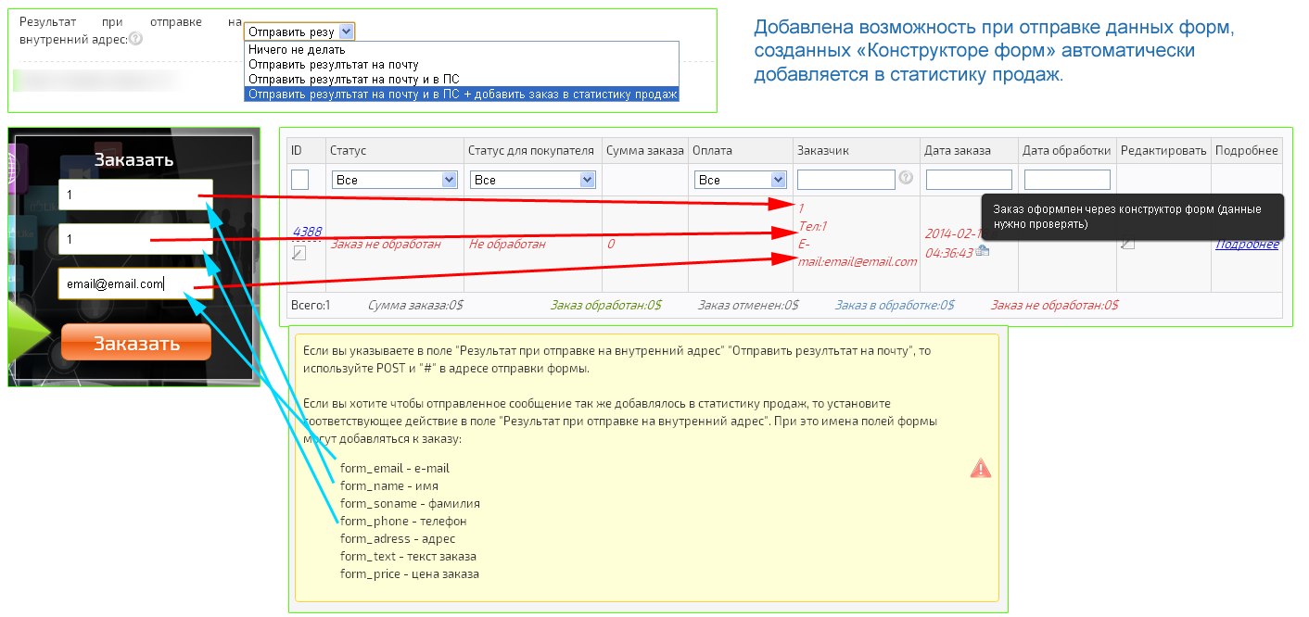This screenshot has width=1309, height=617.
Task: Click the email@email.com input field
Action: [135, 283]
